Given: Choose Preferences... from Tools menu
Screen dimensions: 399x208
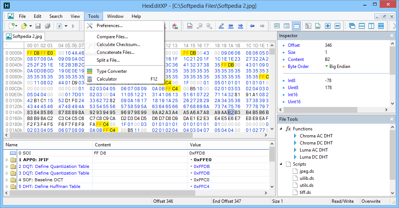Looking at the screenshot, I should [124, 26].
